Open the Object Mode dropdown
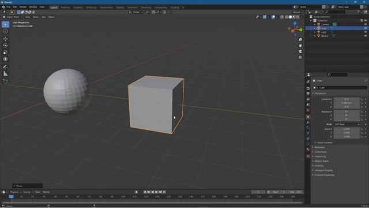This screenshot has width=369, height=208. [13, 17]
